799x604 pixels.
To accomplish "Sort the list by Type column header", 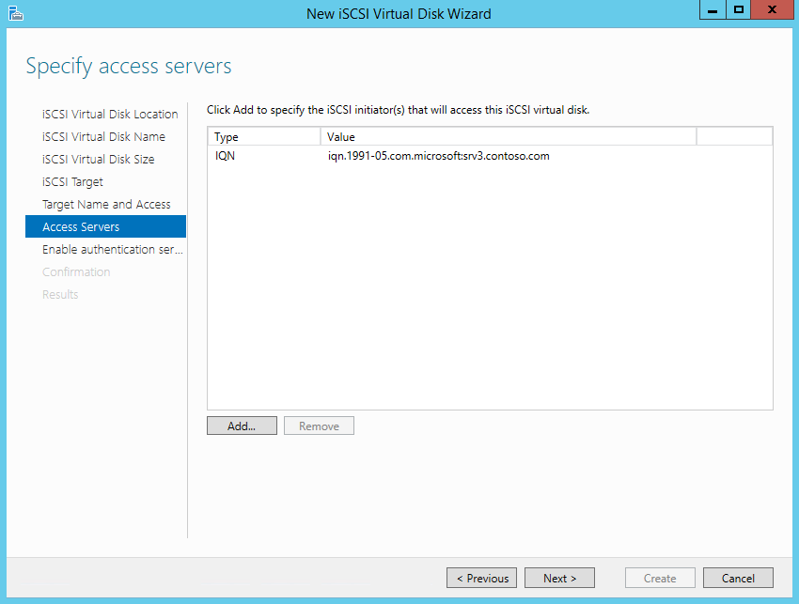I will 263,137.
